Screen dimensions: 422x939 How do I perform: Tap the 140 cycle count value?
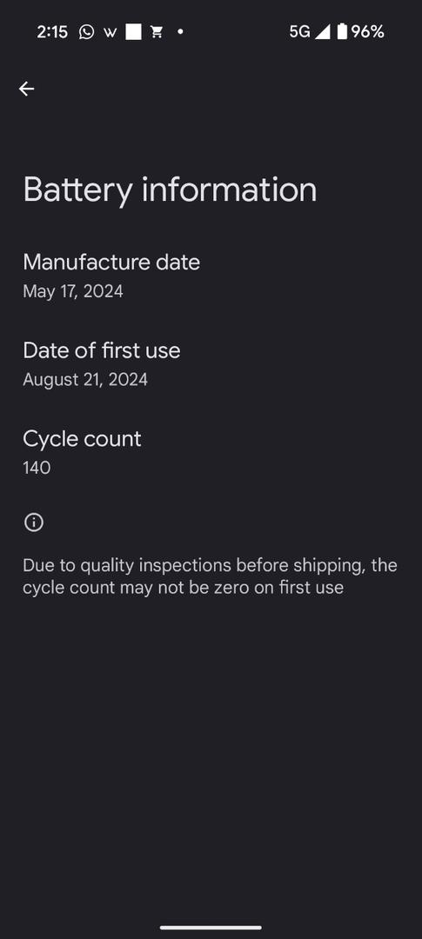click(x=37, y=468)
